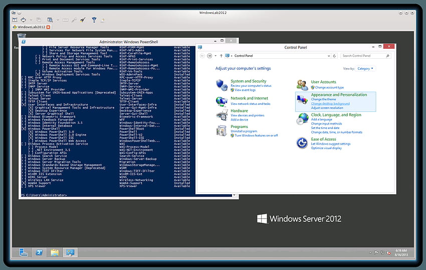
Task: Click the up arrow in Control Panel navigation
Action: (221, 56)
